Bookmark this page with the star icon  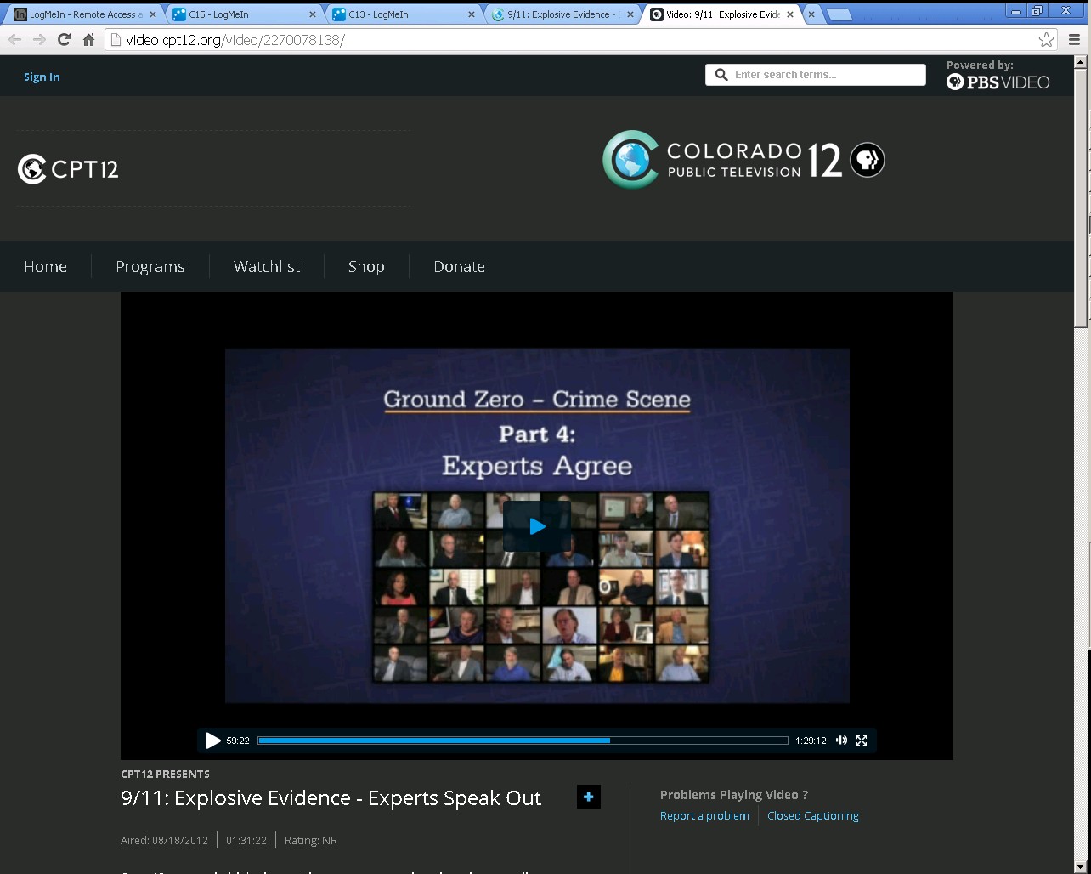point(1046,39)
